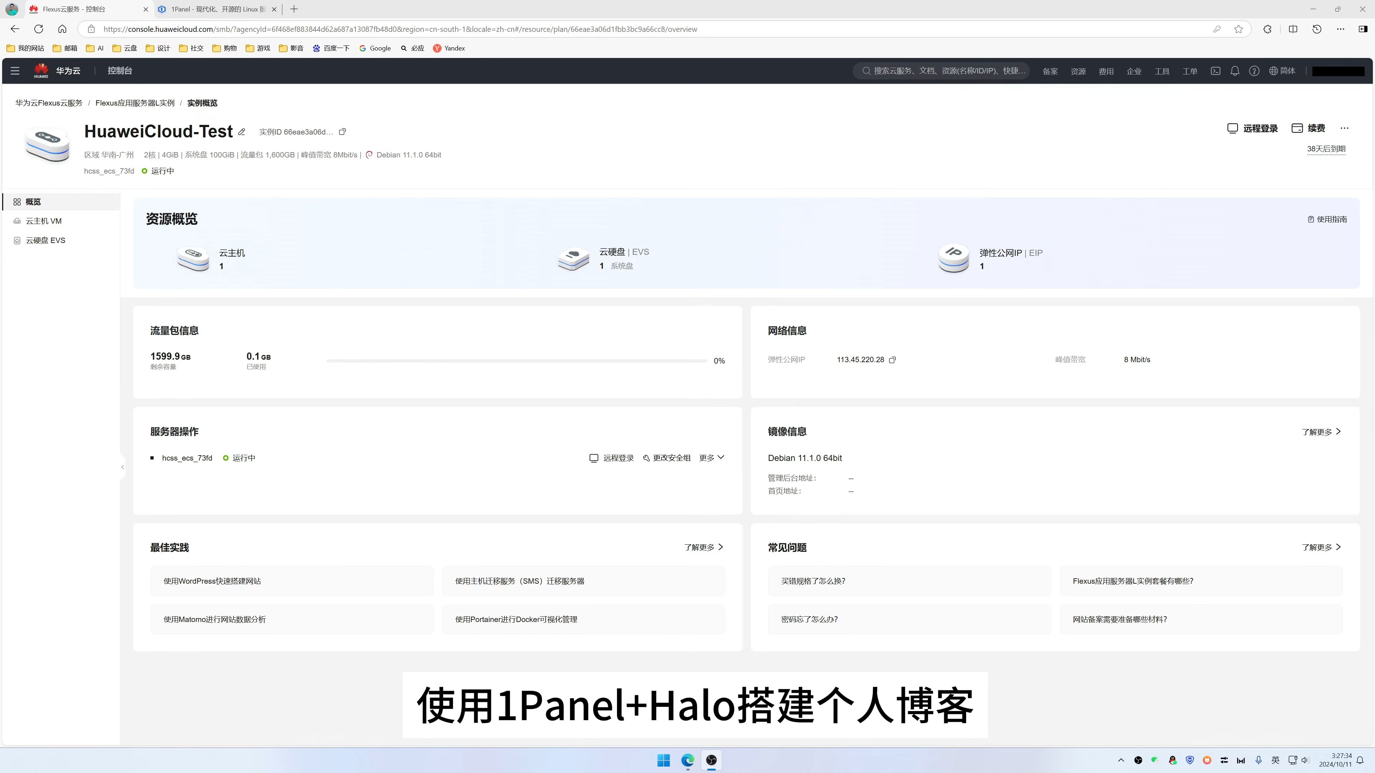Open the help question mark icon
Screen dimensions: 1375x773
pyautogui.click(x=1254, y=71)
